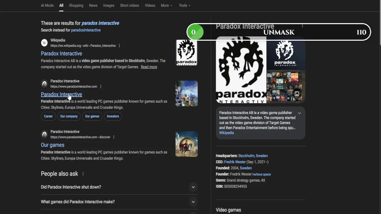This screenshot has height=214, width=381.
Task: Click the 'Read more' link
Action: pos(149,67)
